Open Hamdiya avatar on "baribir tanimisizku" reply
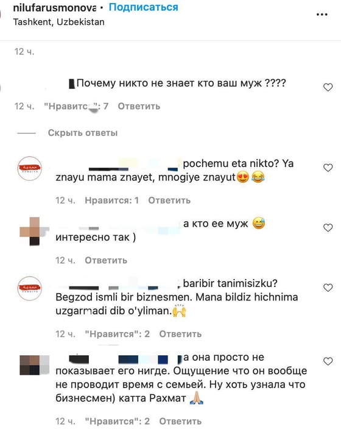The width and height of the screenshot is (341, 432). tap(29, 288)
